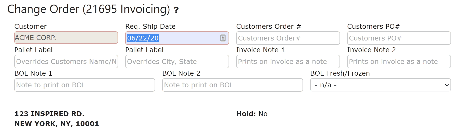Click the Req. Ship Date label
This screenshot has width=465, height=137.
(150, 26)
